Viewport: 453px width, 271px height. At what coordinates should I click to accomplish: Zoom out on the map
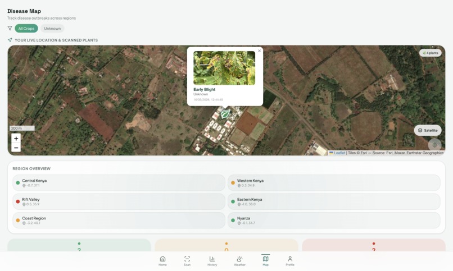(16, 148)
